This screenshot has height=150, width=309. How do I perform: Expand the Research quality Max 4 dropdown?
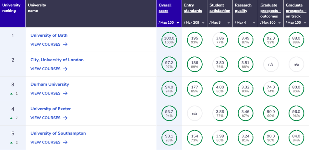[254, 23]
